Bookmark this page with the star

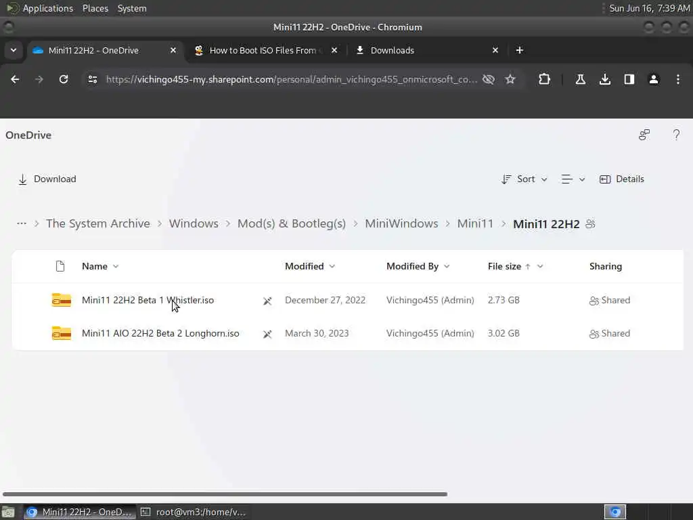coord(510,79)
